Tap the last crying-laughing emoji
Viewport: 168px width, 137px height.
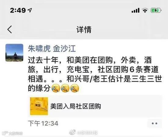[75, 88]
